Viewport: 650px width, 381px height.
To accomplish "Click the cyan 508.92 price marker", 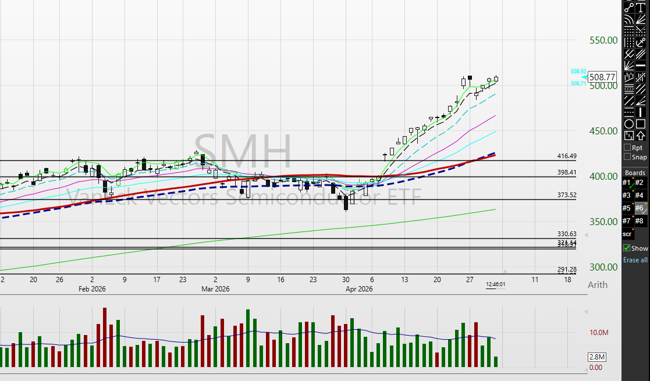I will 578,72.
